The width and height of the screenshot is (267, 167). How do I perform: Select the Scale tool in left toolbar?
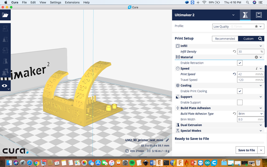tap(5, 40)
